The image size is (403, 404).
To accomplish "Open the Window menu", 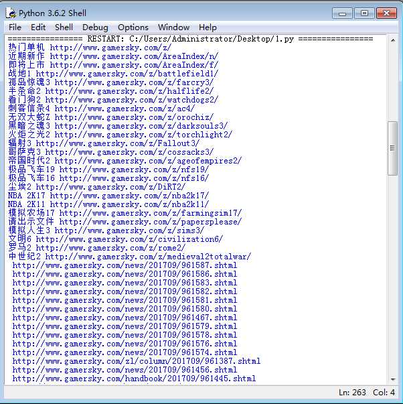I will pyautogui.click(x=173, y=27).
